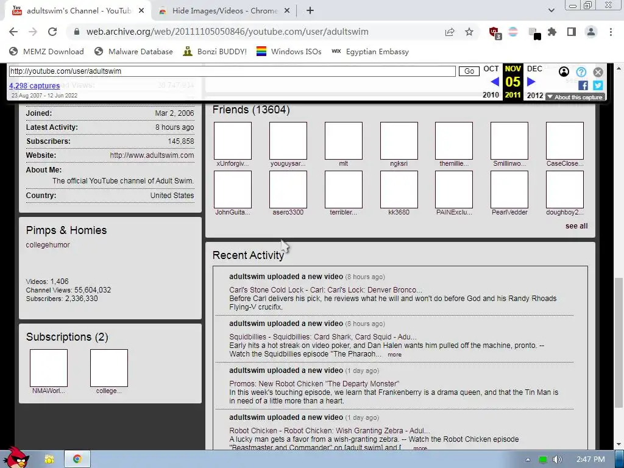The height and width of the screenshot is (468, 624).
Task: Open the http://www.adultswim.com website link
Action: (152, 155)
